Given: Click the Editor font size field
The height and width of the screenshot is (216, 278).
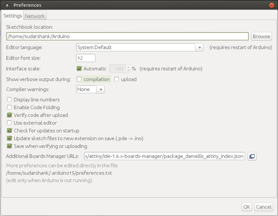Looking at the screenshot, I should [x=86, y=58].
